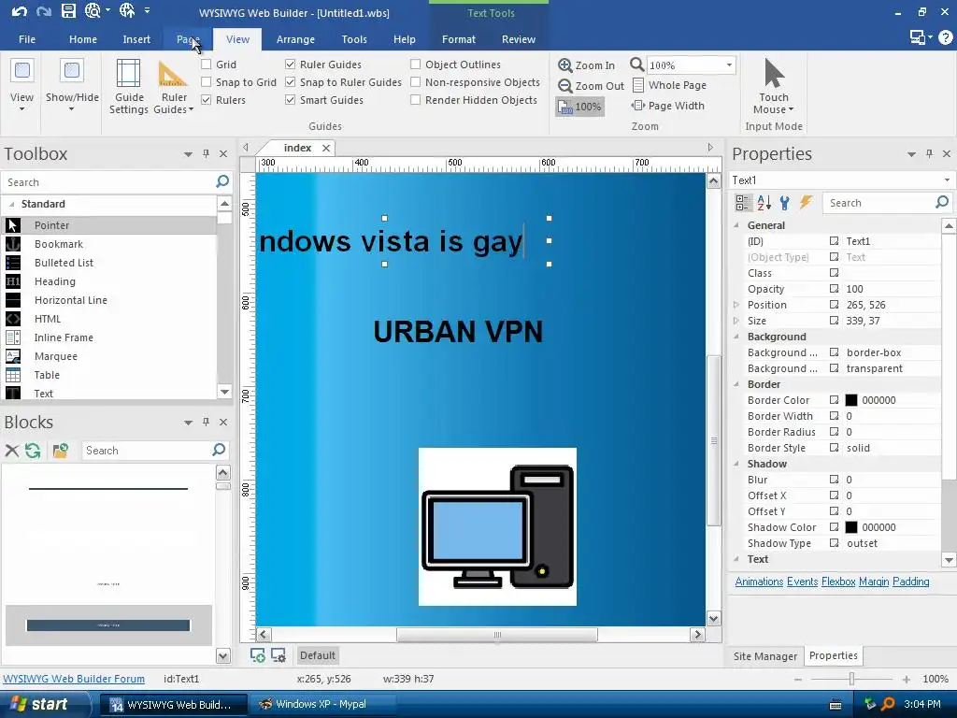Select the Marquee tool

pos(109,356)
